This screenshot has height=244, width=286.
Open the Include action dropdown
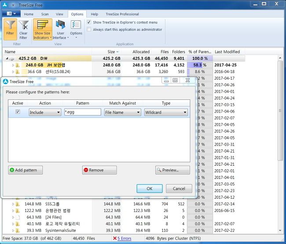(x=45, y=112)
